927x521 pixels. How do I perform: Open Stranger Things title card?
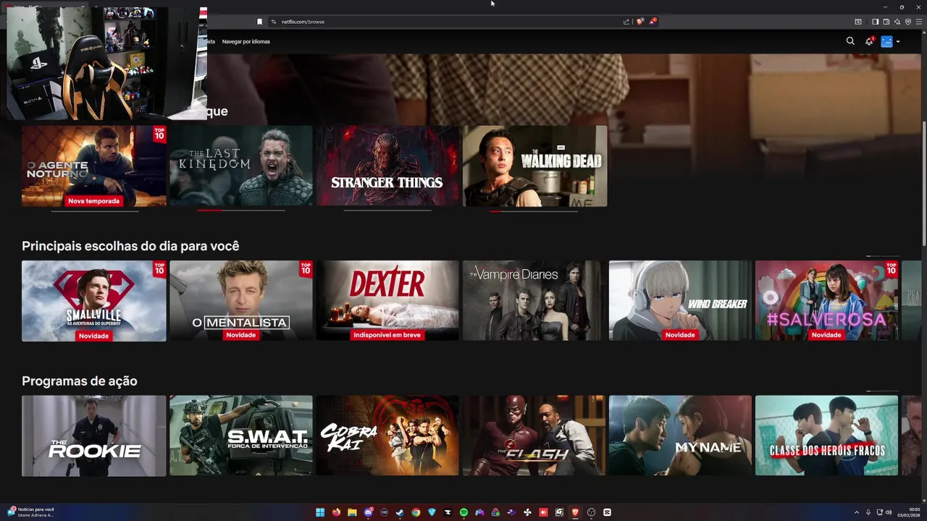click(x=387, y=166)
